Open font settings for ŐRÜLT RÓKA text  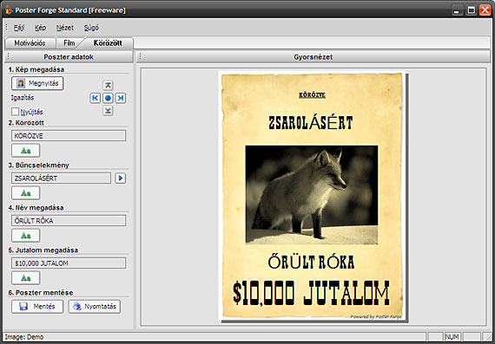coord(25,236)
